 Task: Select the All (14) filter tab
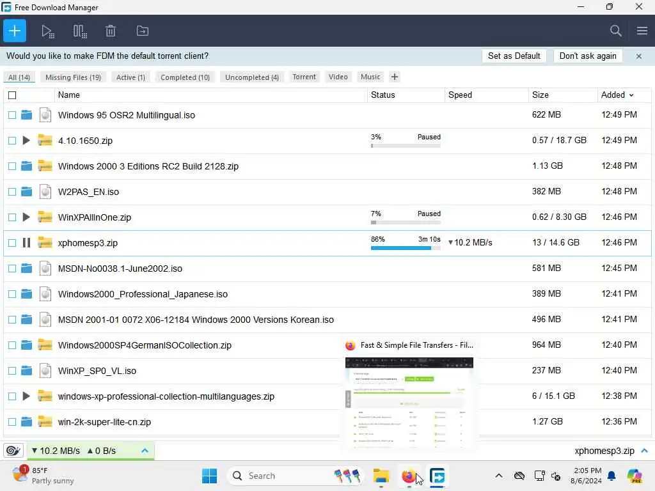coord(19,77)
